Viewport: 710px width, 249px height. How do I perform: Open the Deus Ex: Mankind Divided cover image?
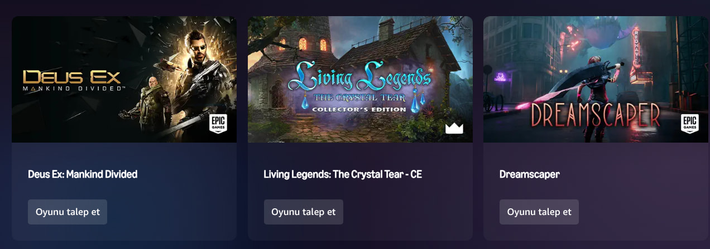pyautogui.click(x=124, y=79)
